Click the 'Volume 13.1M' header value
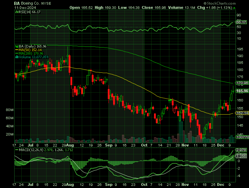 point(181,7)
